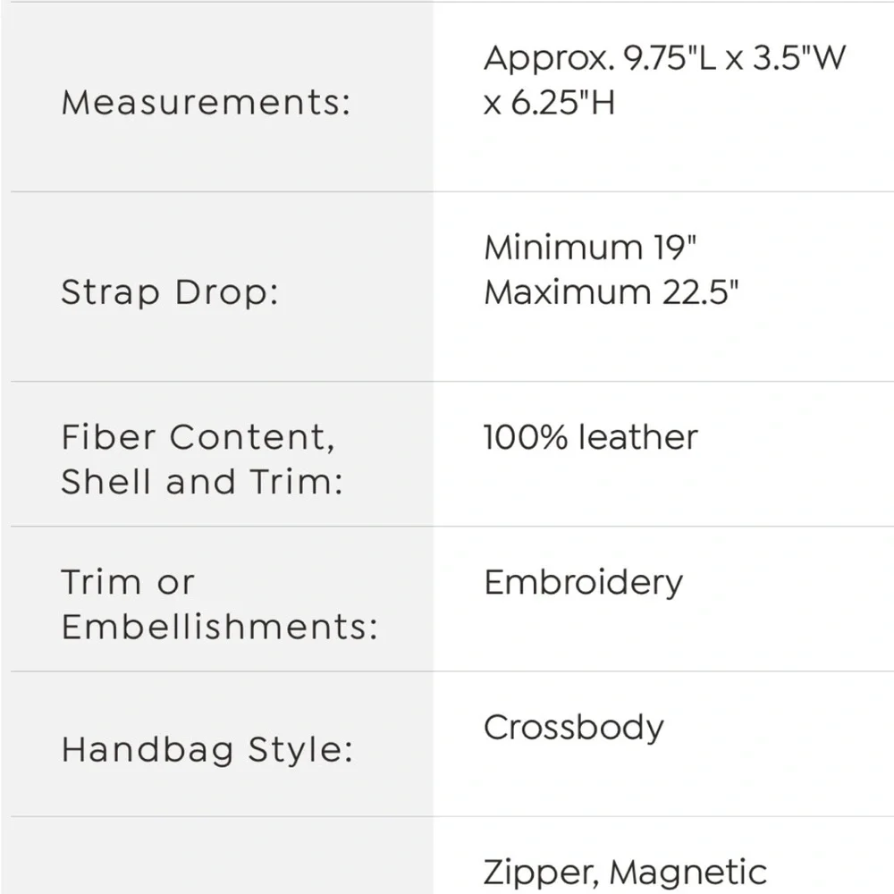Click the Approx. 9.75"L x 3.5"W measurement value
This screenshot has height=894, width=894.
click(x=665, y=57)
